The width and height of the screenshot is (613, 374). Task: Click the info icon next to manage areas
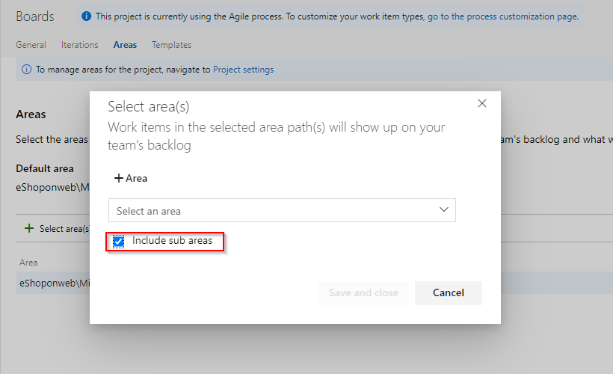tap(26, 70)
